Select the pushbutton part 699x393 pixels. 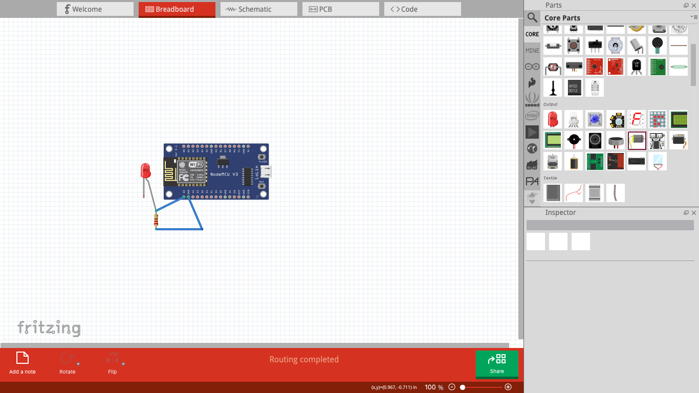pyautogui.click(x=574, y=46)
